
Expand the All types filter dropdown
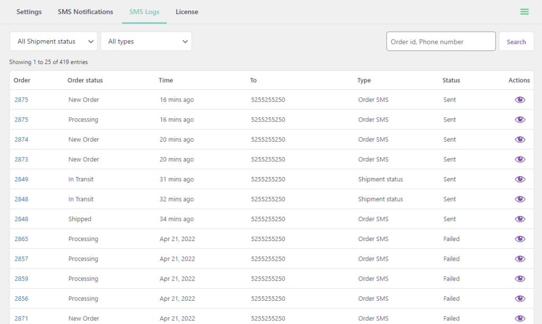pyautogui.click(x=146, y=41)
